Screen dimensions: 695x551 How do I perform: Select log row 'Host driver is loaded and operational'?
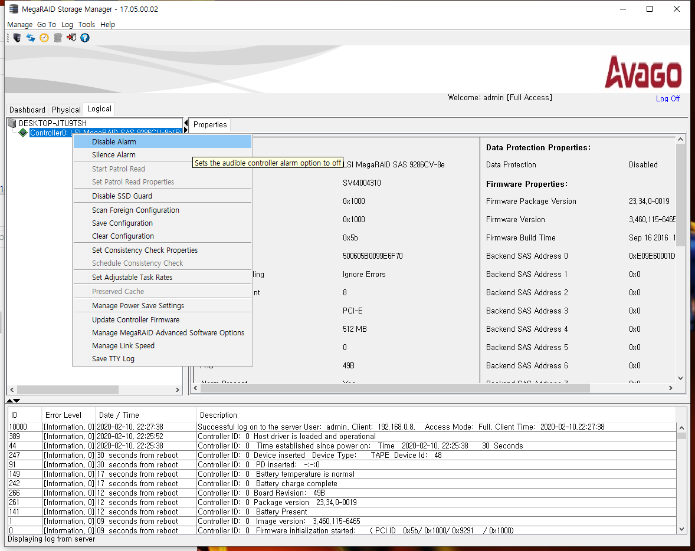(342, 436)
